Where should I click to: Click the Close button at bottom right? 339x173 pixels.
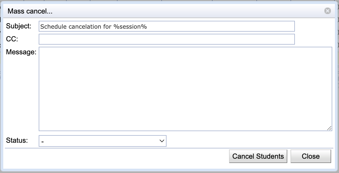point(311,156)
